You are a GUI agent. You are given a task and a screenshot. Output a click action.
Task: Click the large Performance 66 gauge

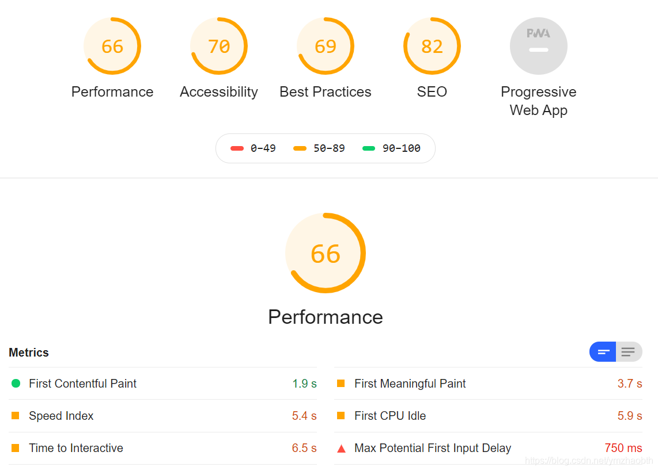tap(325, 253)
